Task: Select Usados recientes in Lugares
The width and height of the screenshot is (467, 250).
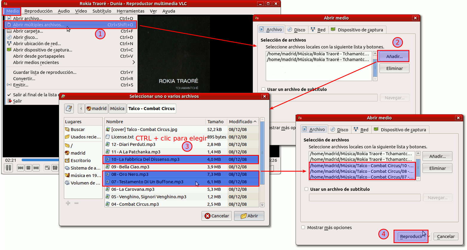Action: click(83, 137)
